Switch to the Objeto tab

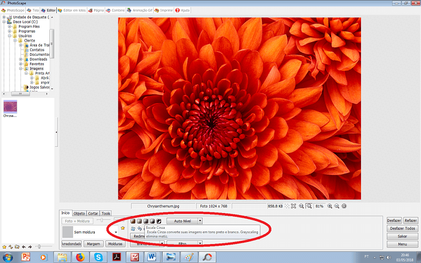(x=79, y=213)
